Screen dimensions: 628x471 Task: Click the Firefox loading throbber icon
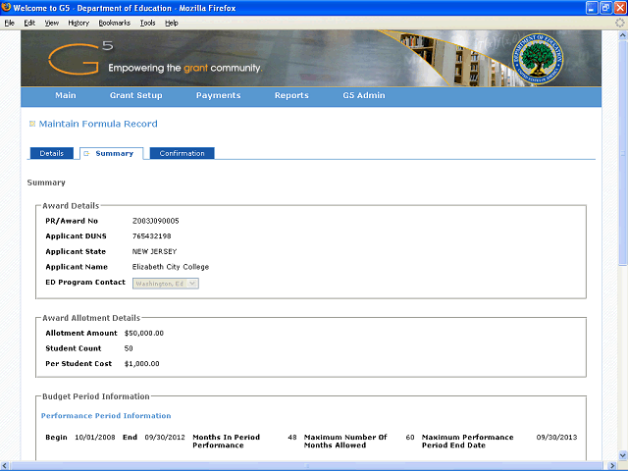click(x=619, y=23)
